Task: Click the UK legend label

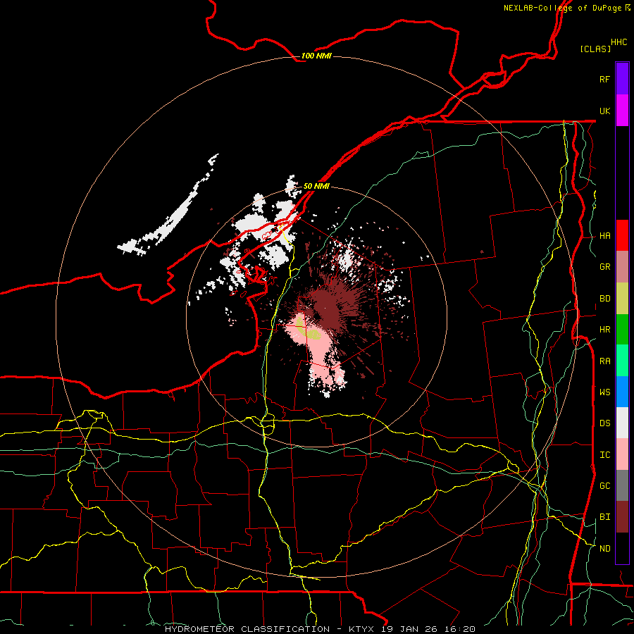Action: point(604,111)
